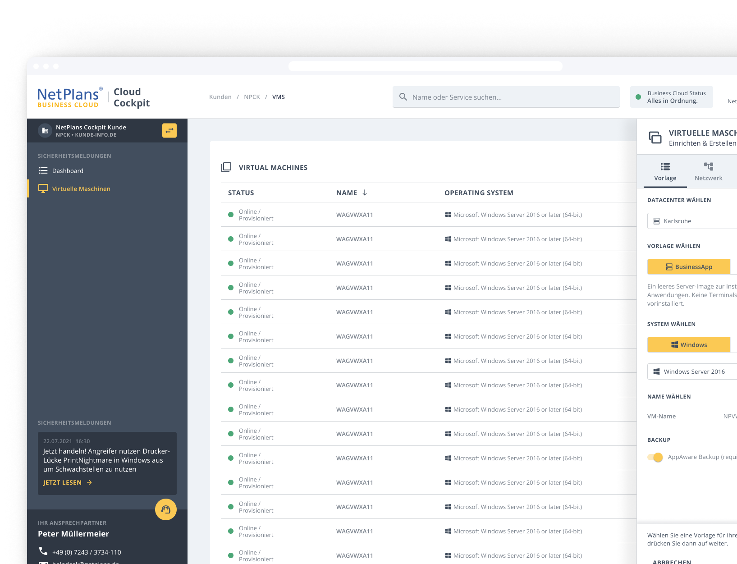Click the phone icon under Peter Müllermeier
Viewport: 737px width, 564px height.
(x=43, y=551)
